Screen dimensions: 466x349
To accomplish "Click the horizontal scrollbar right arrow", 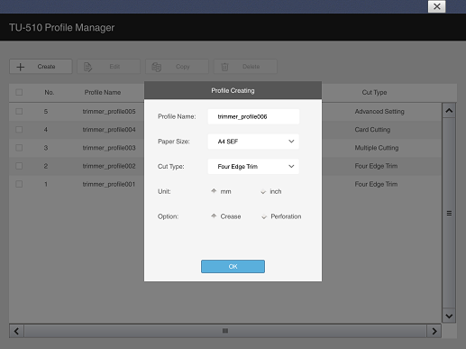I will pyautogui.click(x=434, y=331).
